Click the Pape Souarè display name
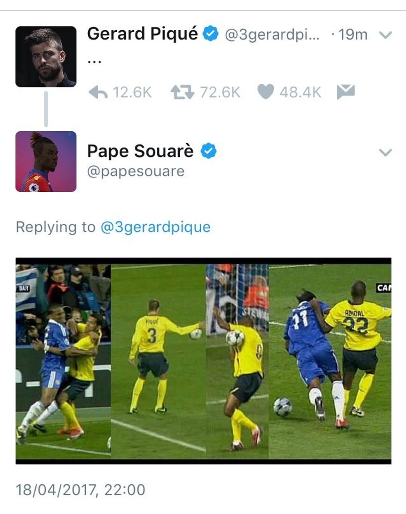406x514 pixels. [x=140, y=151]
